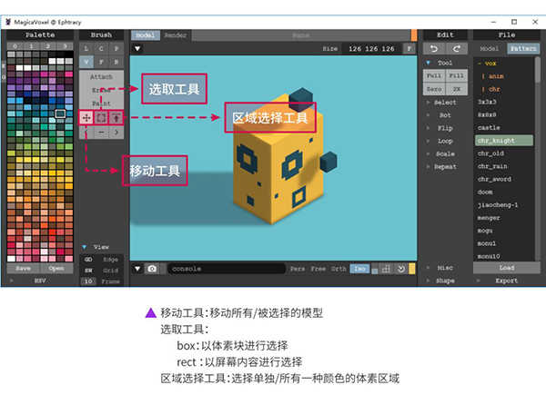The image size is (546, 395).
Task: Expand the Loop section
Action: point(429,141)
